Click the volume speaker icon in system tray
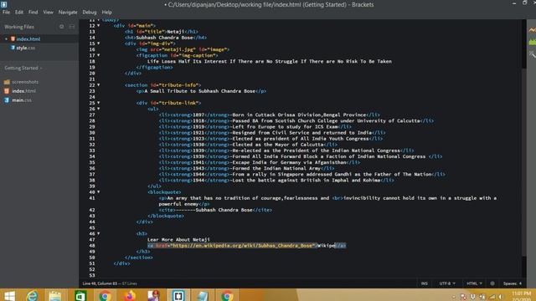 [502, 297]
